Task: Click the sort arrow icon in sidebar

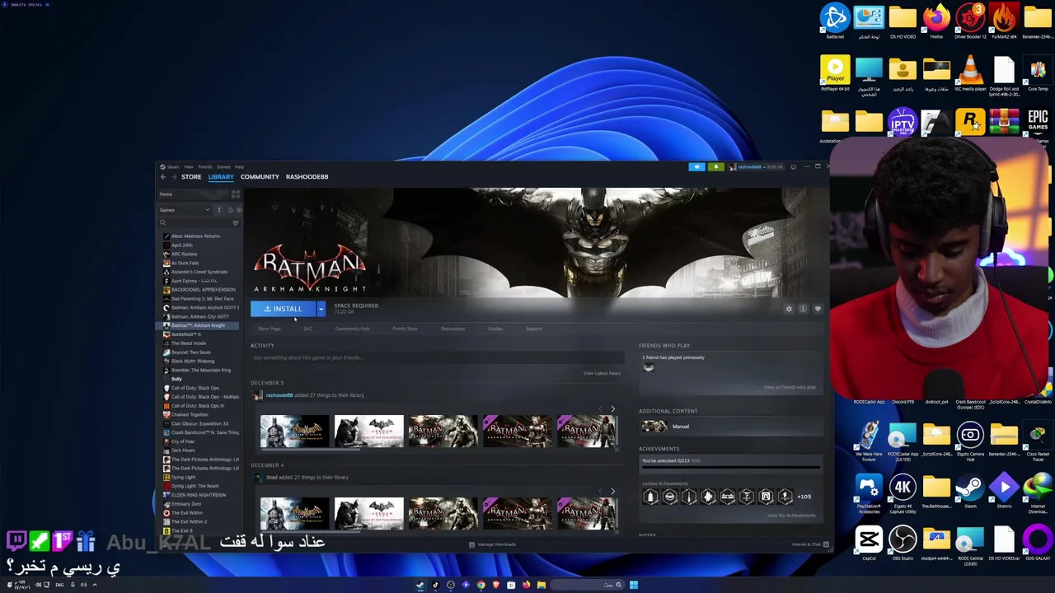Action: (219, 210)
